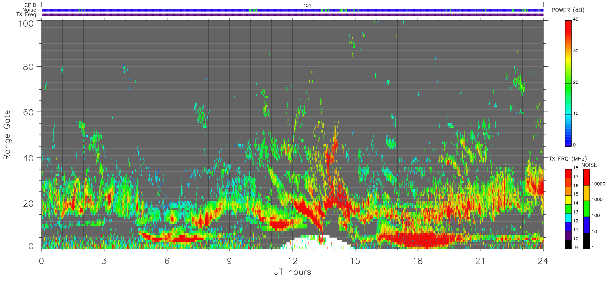Click the 6 tick on UT hours axis
Image resolution: width=611 pixels, height=282 pixels.
click(x=167, y=260)
